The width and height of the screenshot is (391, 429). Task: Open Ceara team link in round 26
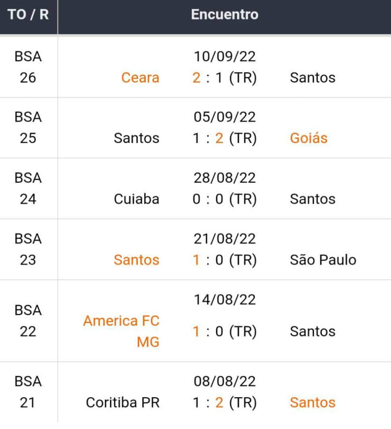tap(140, 78)
